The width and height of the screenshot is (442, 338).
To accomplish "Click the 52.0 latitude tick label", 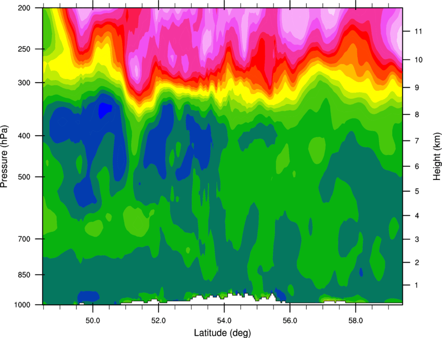I will (x=159, y=320).
